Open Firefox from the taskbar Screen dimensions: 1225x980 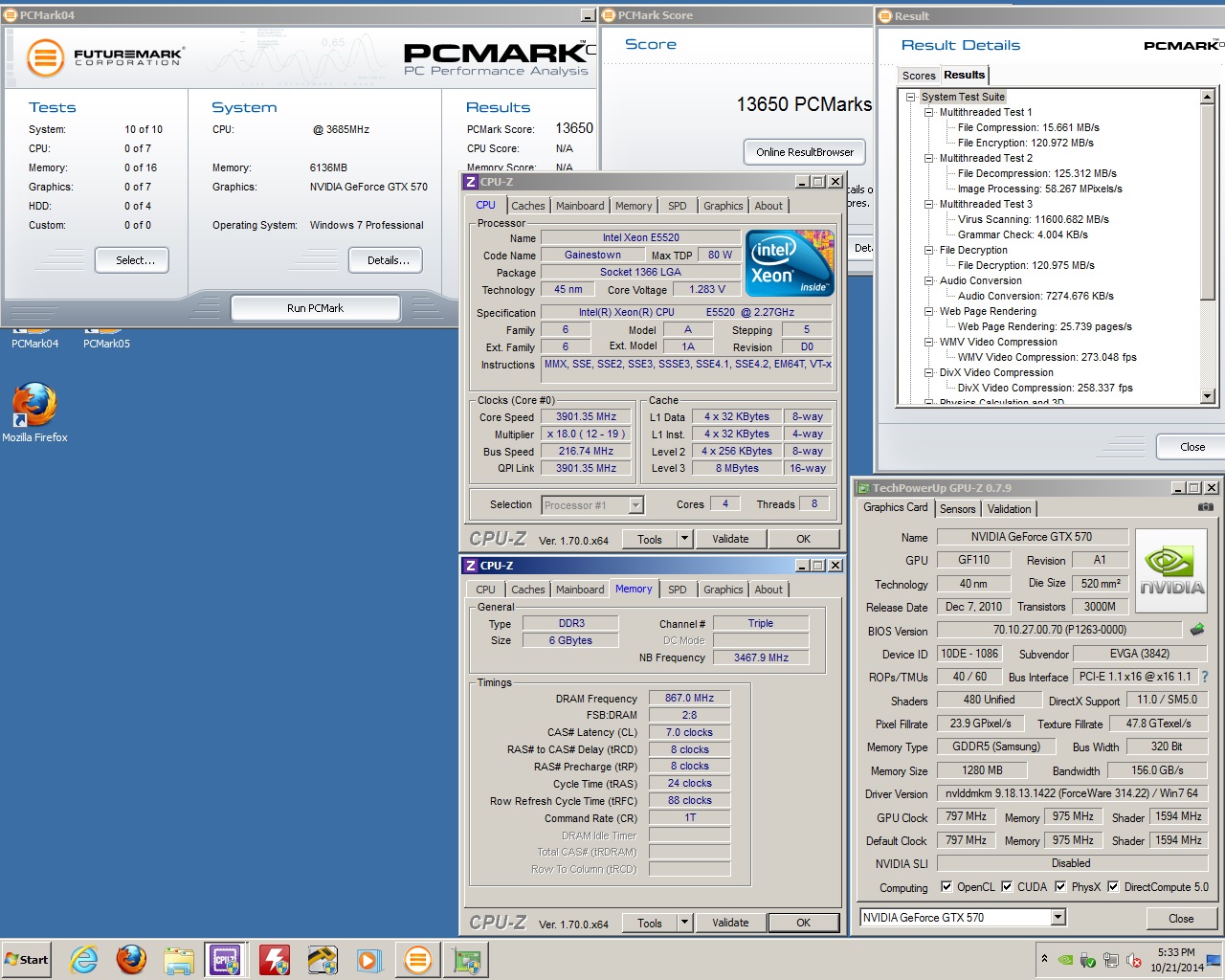pos(132,960)
